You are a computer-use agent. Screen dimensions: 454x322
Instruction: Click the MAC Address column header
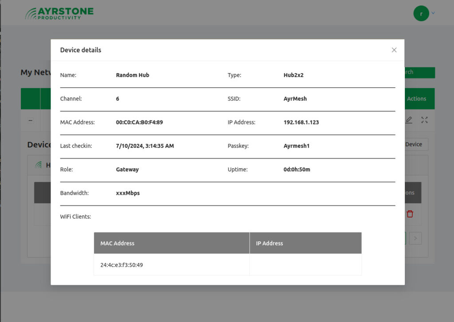click(x=117, y=243)
